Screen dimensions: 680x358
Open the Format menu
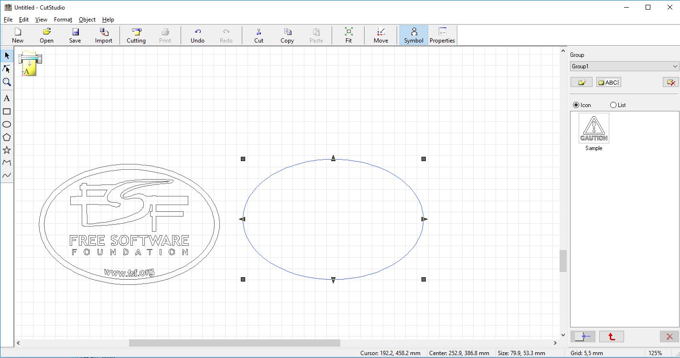point(63,20)
